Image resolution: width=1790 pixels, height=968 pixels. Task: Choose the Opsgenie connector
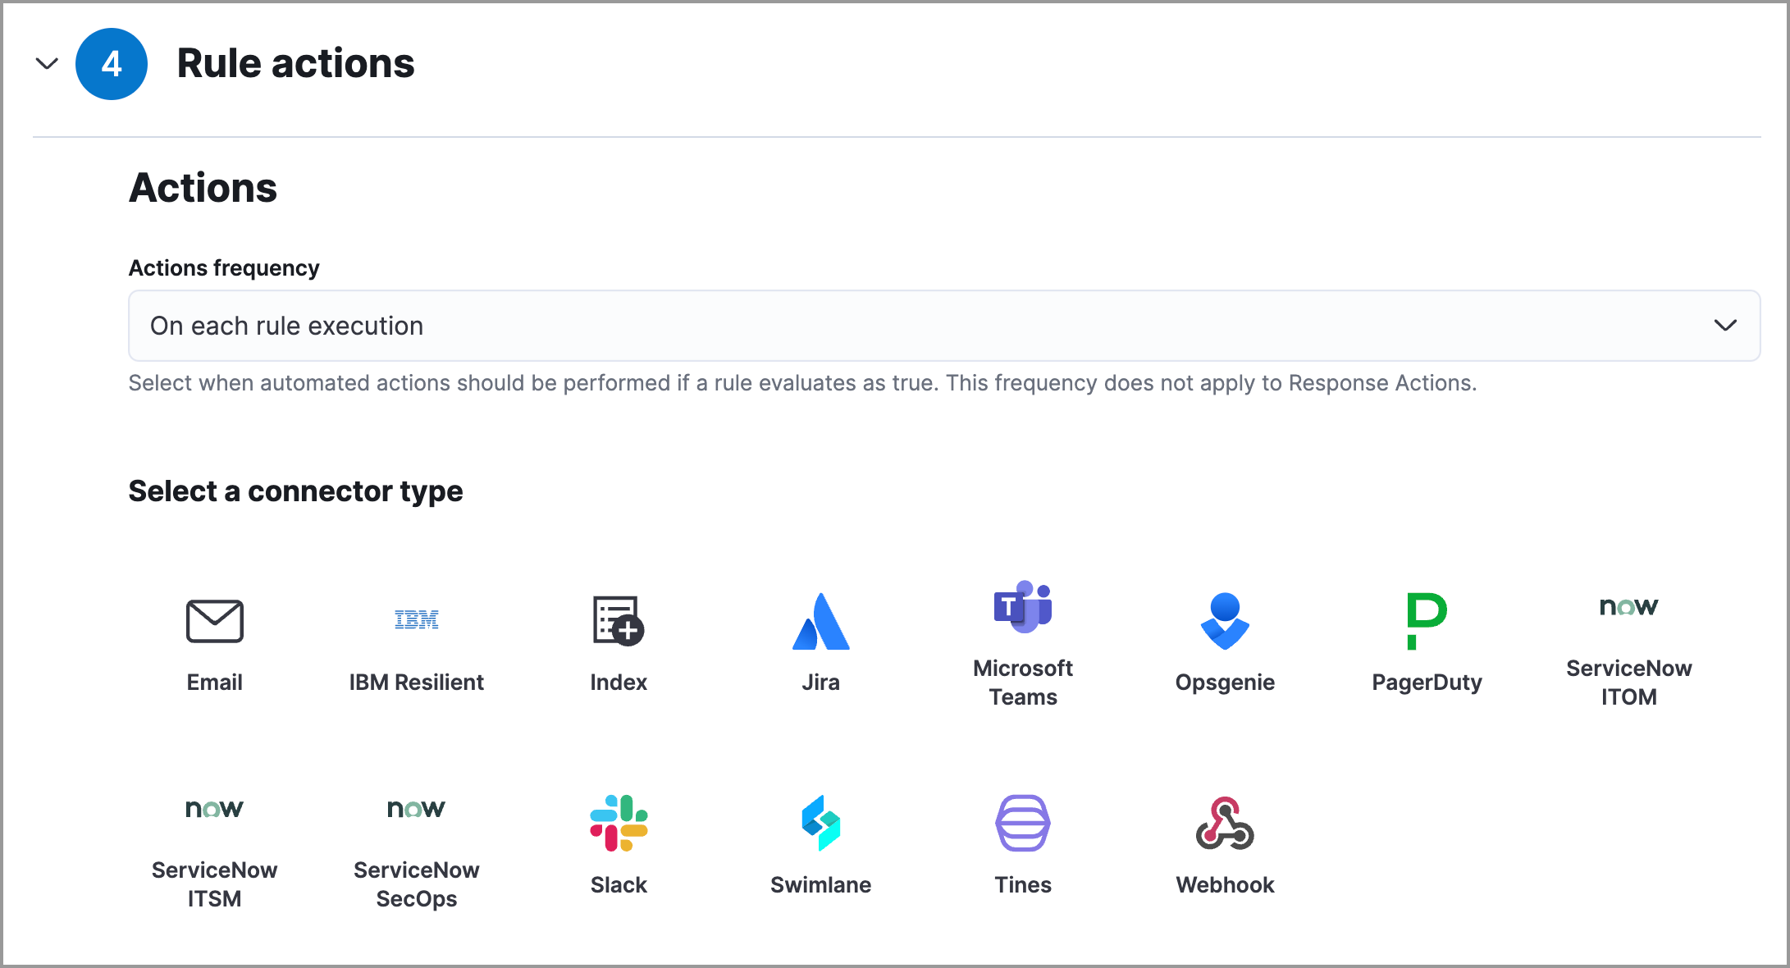coord(1225,644)
